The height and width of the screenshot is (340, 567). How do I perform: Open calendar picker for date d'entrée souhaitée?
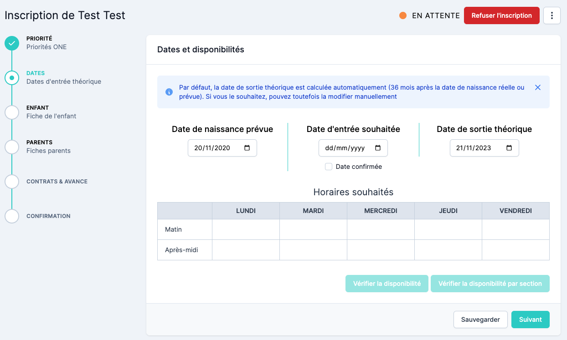pyautogui.click(x=378, y=148)
